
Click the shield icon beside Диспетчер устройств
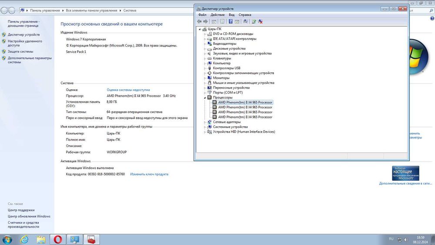click(3, 35)
